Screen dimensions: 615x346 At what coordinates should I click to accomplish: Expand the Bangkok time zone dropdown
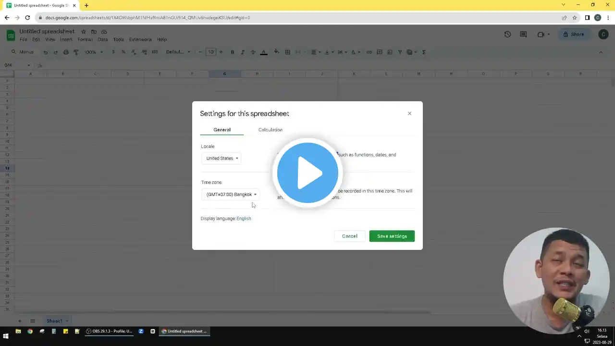(231, 195)
